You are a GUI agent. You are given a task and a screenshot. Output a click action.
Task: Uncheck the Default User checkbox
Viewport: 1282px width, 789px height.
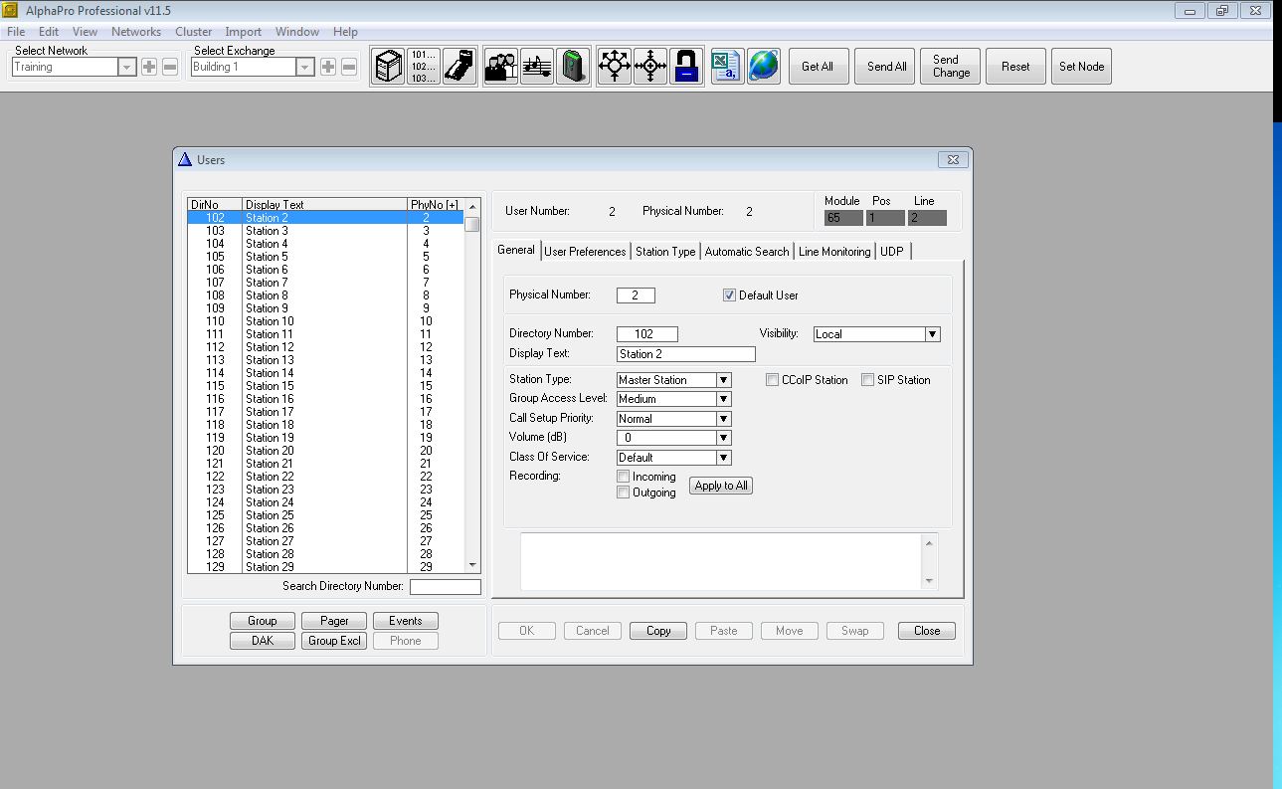pos(729,296)
